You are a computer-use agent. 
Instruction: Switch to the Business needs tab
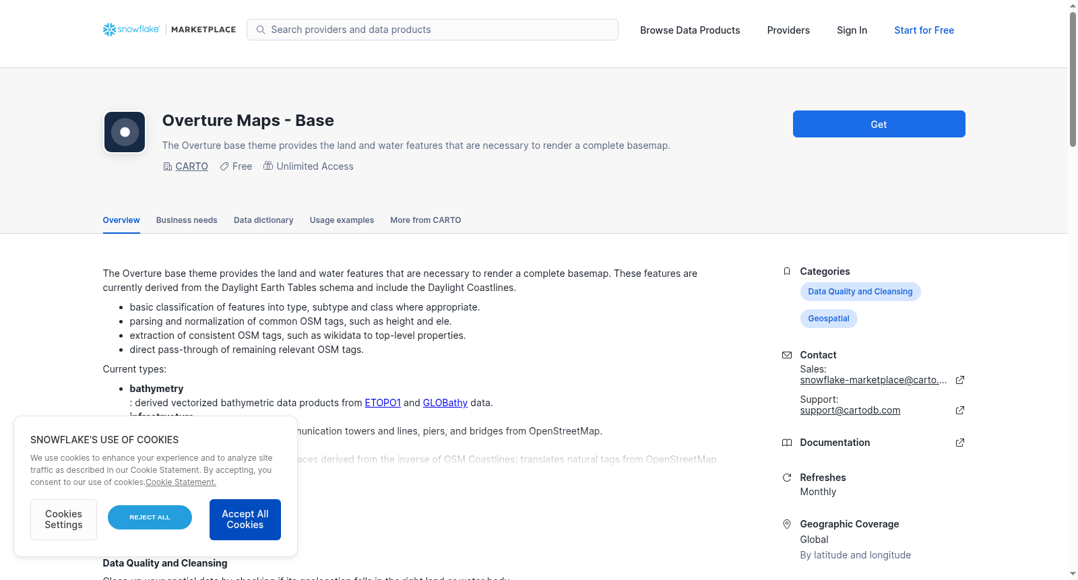click(187, 220)
